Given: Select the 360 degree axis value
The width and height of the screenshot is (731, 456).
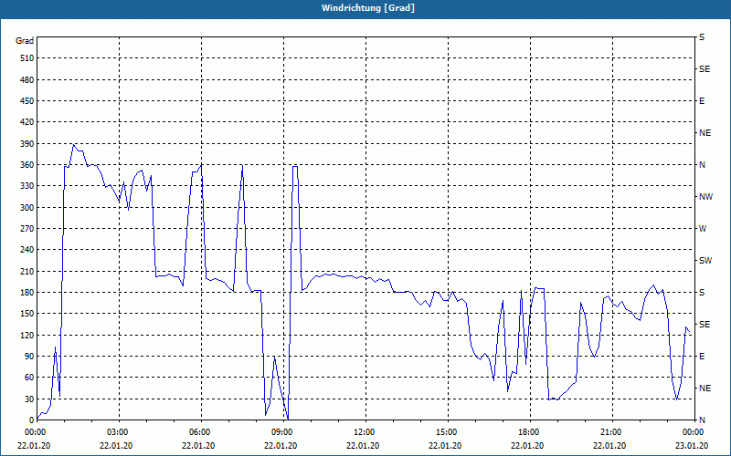Looking at the screenshot, I should [26, 165].
